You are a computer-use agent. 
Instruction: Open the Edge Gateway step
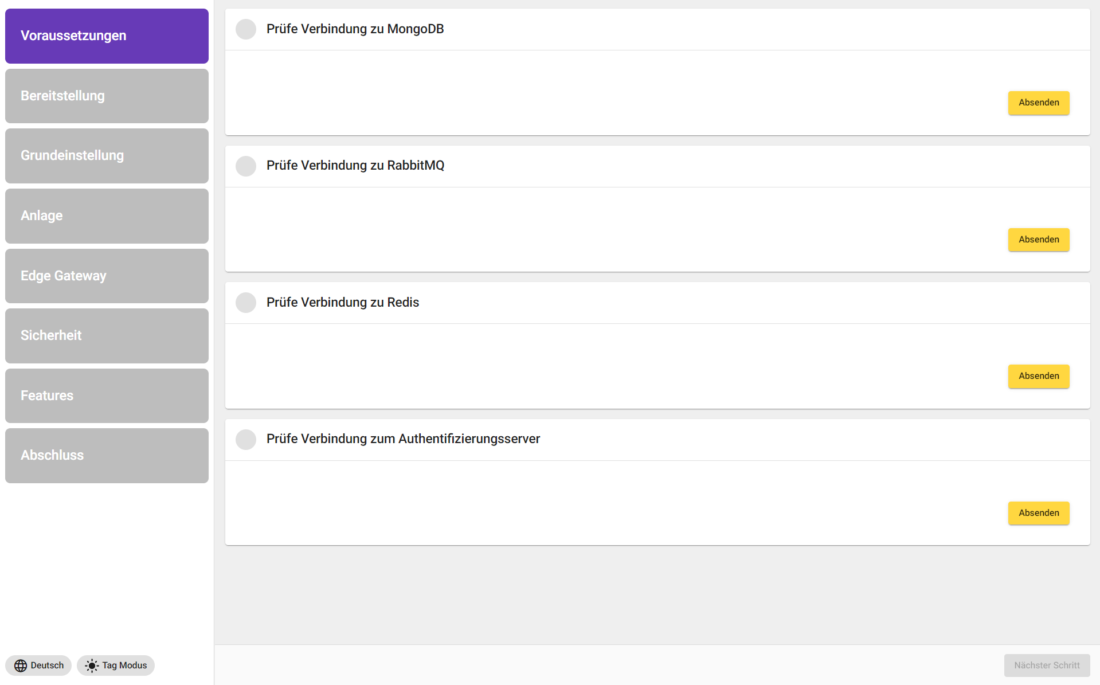[107, 276]
